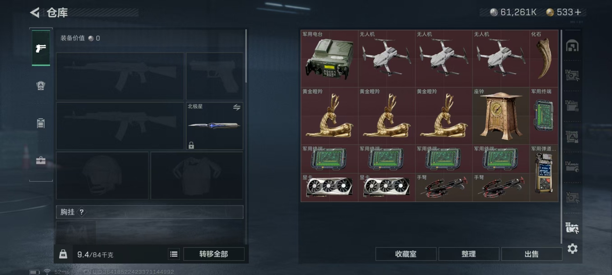The image size is (612, 275).
Task: Open the briefcase safe-box sidebar icon
Action: click(x=41, y=160)
